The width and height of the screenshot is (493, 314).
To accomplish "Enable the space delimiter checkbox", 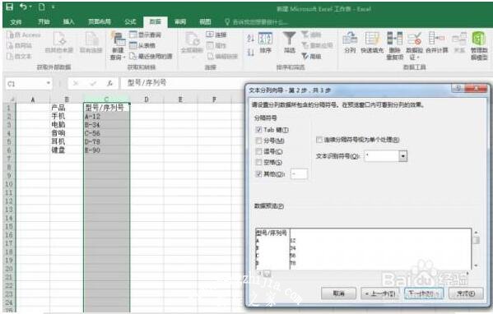I will [x=258, y=162].
